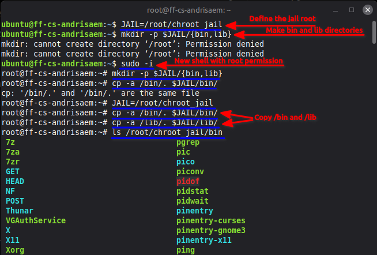Image resolution: width=377 pixels, height=255 pixels.
Task: Maximize the terminal window
Action: pos(352,10)
